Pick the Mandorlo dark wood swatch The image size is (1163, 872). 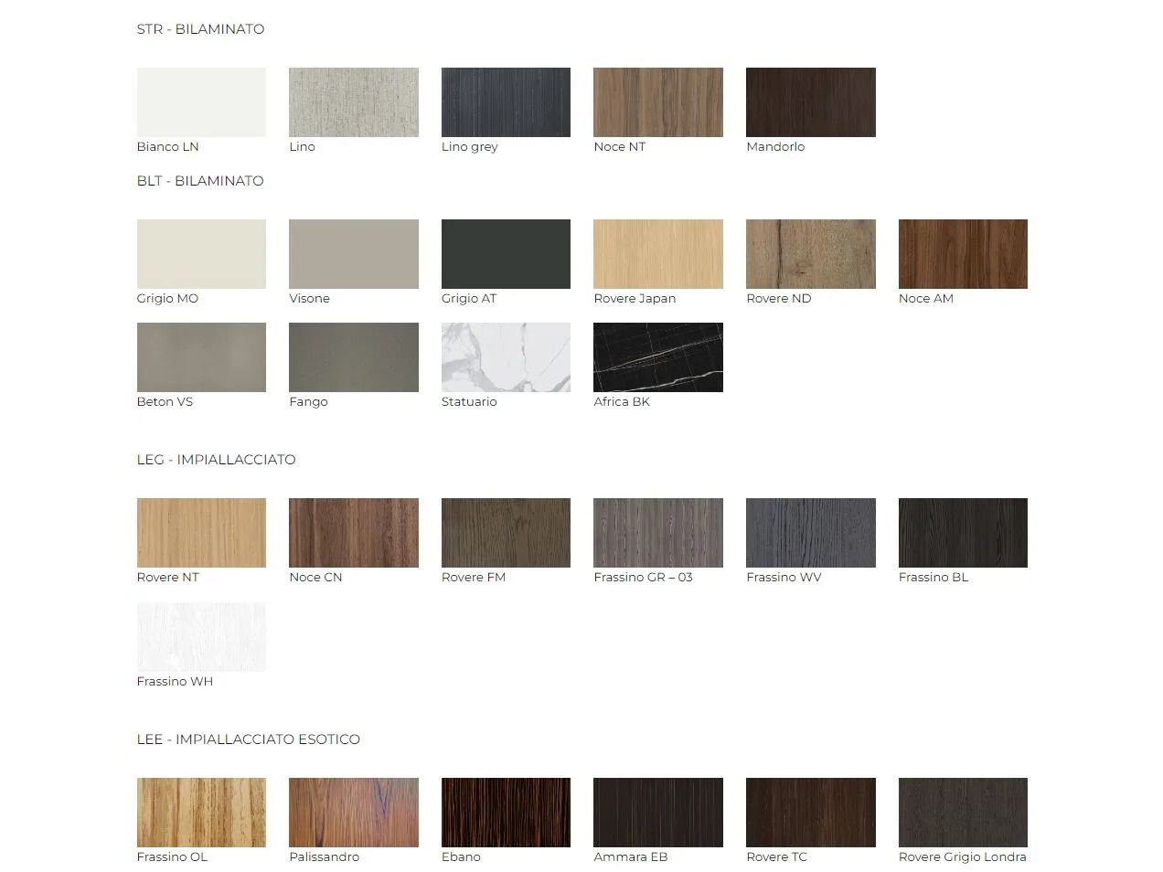[810, 102]
